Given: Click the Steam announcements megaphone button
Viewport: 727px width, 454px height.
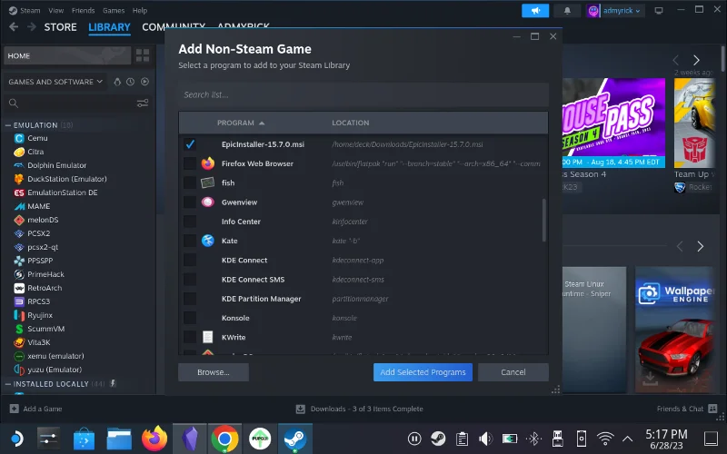Looking at the screenshot, I should coord(535,10).
